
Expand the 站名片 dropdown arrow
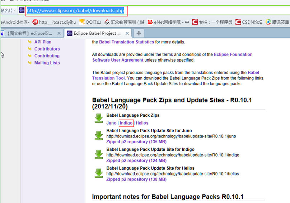click(15, 10)
